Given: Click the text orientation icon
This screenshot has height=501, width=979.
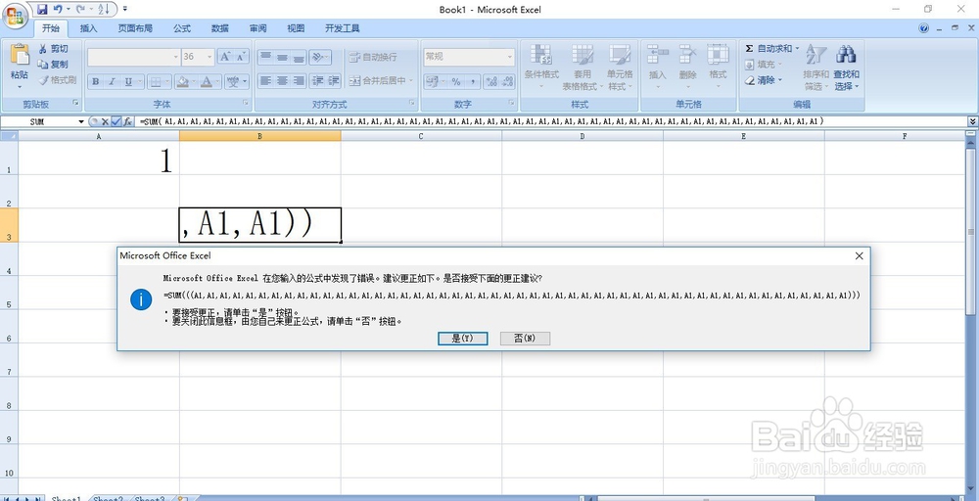Looking at the screenshot, I should [x=320, y=57].
